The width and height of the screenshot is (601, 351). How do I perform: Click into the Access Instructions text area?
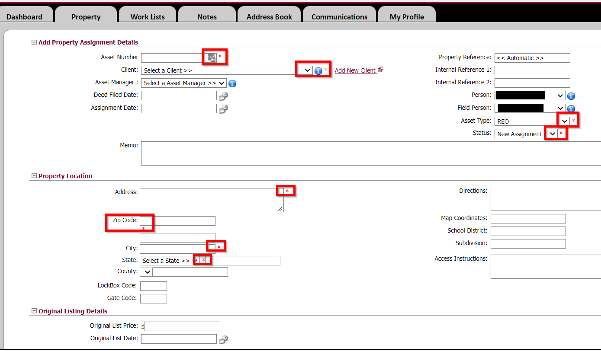click(546, 267)
